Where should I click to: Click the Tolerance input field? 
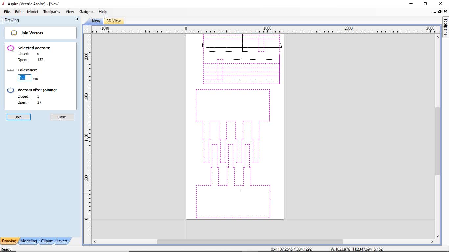24,78
